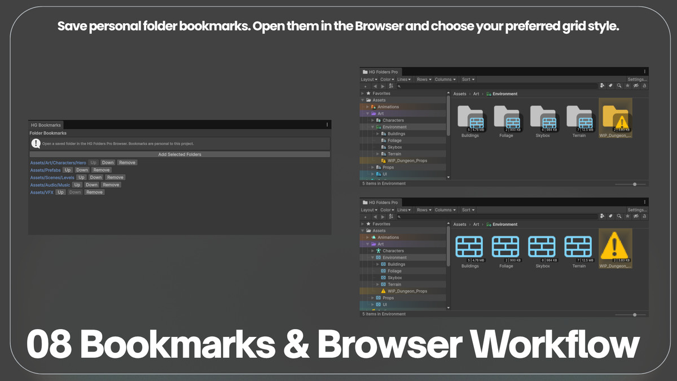
Task: Toggle hidden-items eye icon in lower browser
Action: [x=636, y=216]
